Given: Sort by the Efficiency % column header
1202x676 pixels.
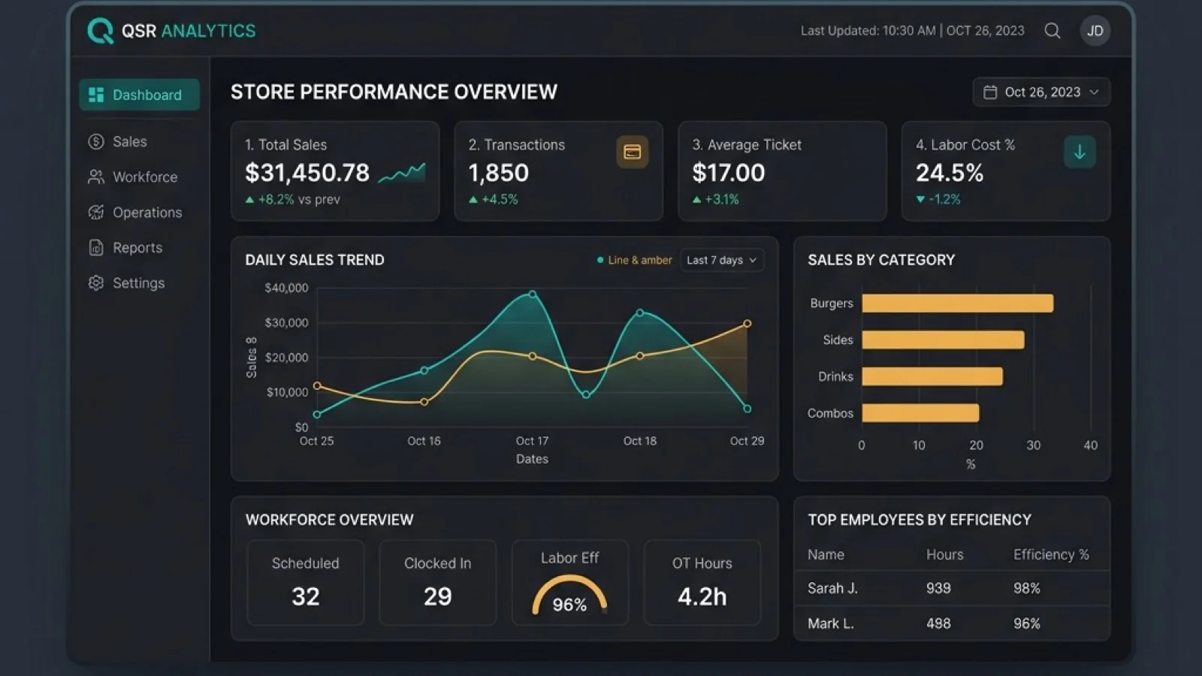Looking at the screenshot, I should click(x=1051, y=554).
